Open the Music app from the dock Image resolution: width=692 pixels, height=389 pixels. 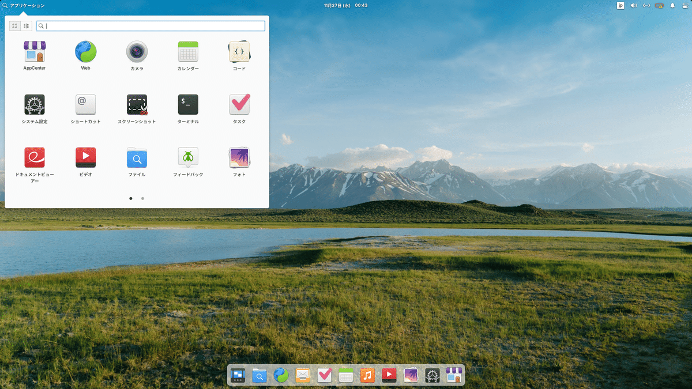[367, 375]
